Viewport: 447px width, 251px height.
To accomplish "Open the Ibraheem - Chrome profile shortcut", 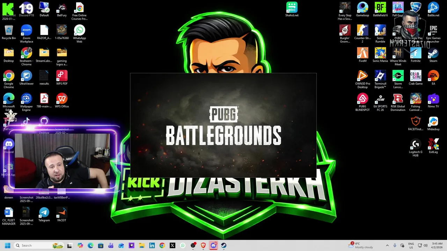I will click(27, 57).
